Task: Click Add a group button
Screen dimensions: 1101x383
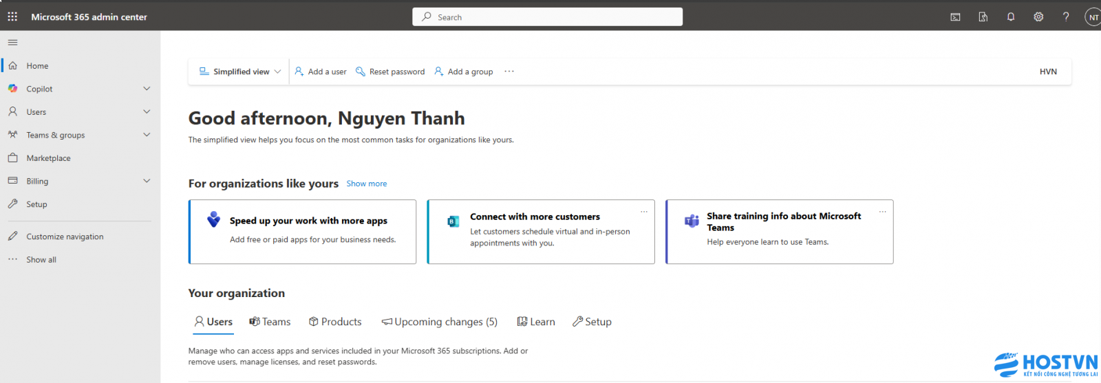Action: pyautogui.click(x=464, y=72)
